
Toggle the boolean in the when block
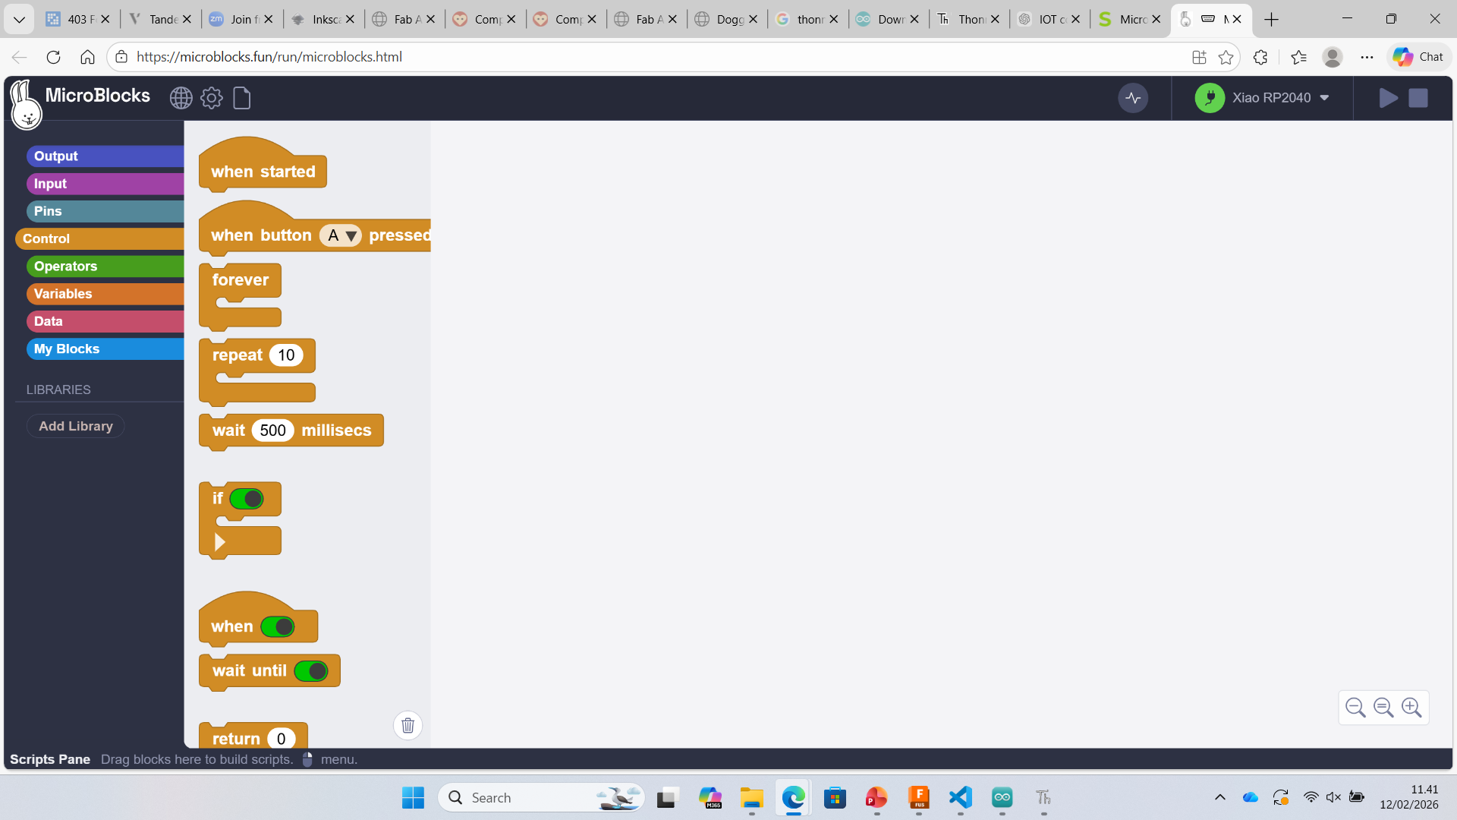pyautogui.click(x=278, y=626)
